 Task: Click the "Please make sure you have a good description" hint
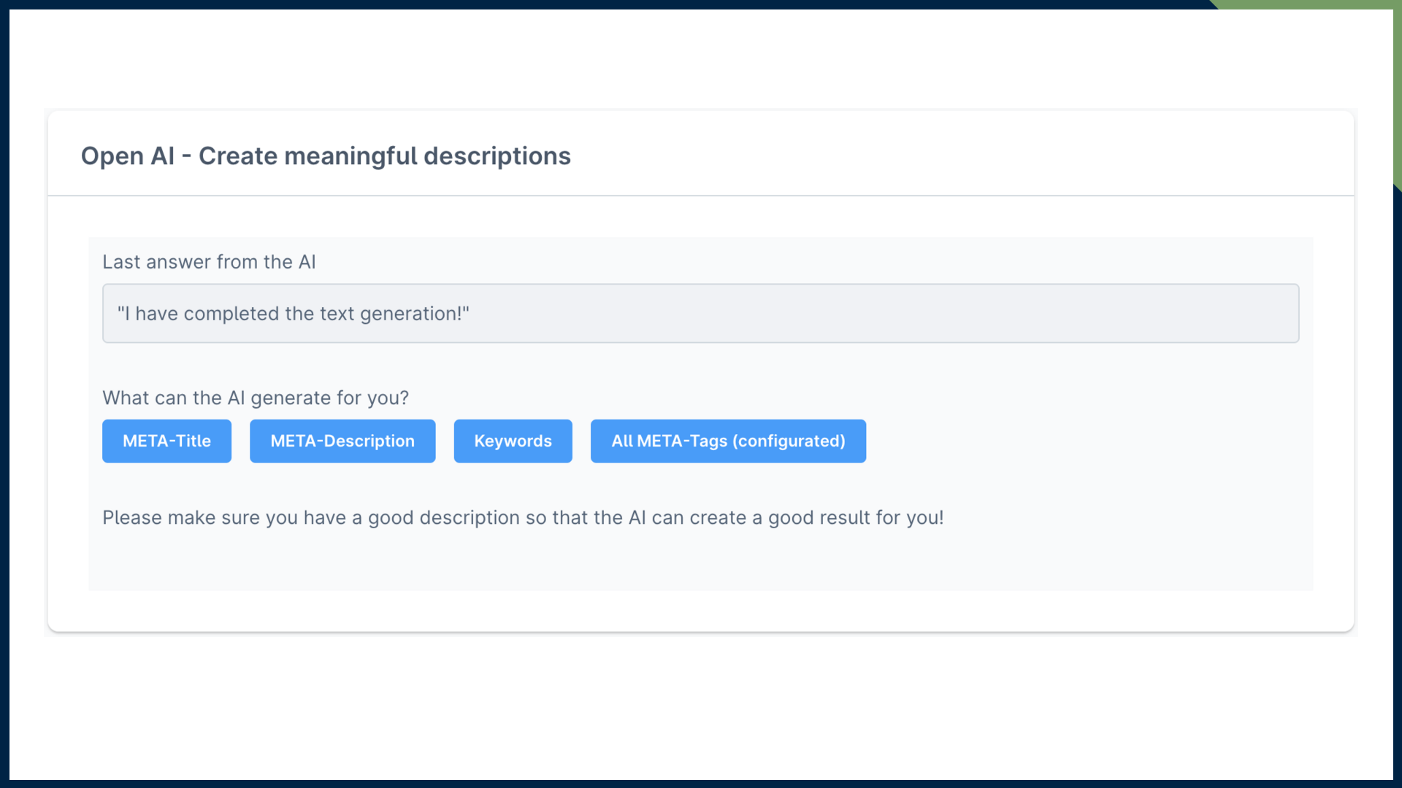click(523, 517)
